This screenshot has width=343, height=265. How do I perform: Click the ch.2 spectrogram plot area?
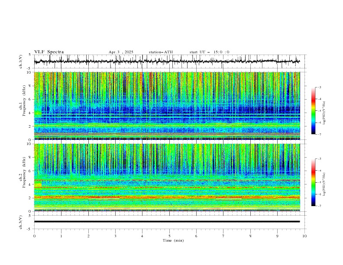pyautogui.click(x=167, y=178)
